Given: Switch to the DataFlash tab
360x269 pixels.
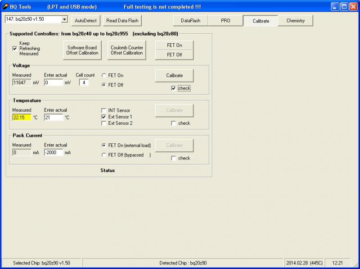Looking at the screenshot, I should 190,21.
